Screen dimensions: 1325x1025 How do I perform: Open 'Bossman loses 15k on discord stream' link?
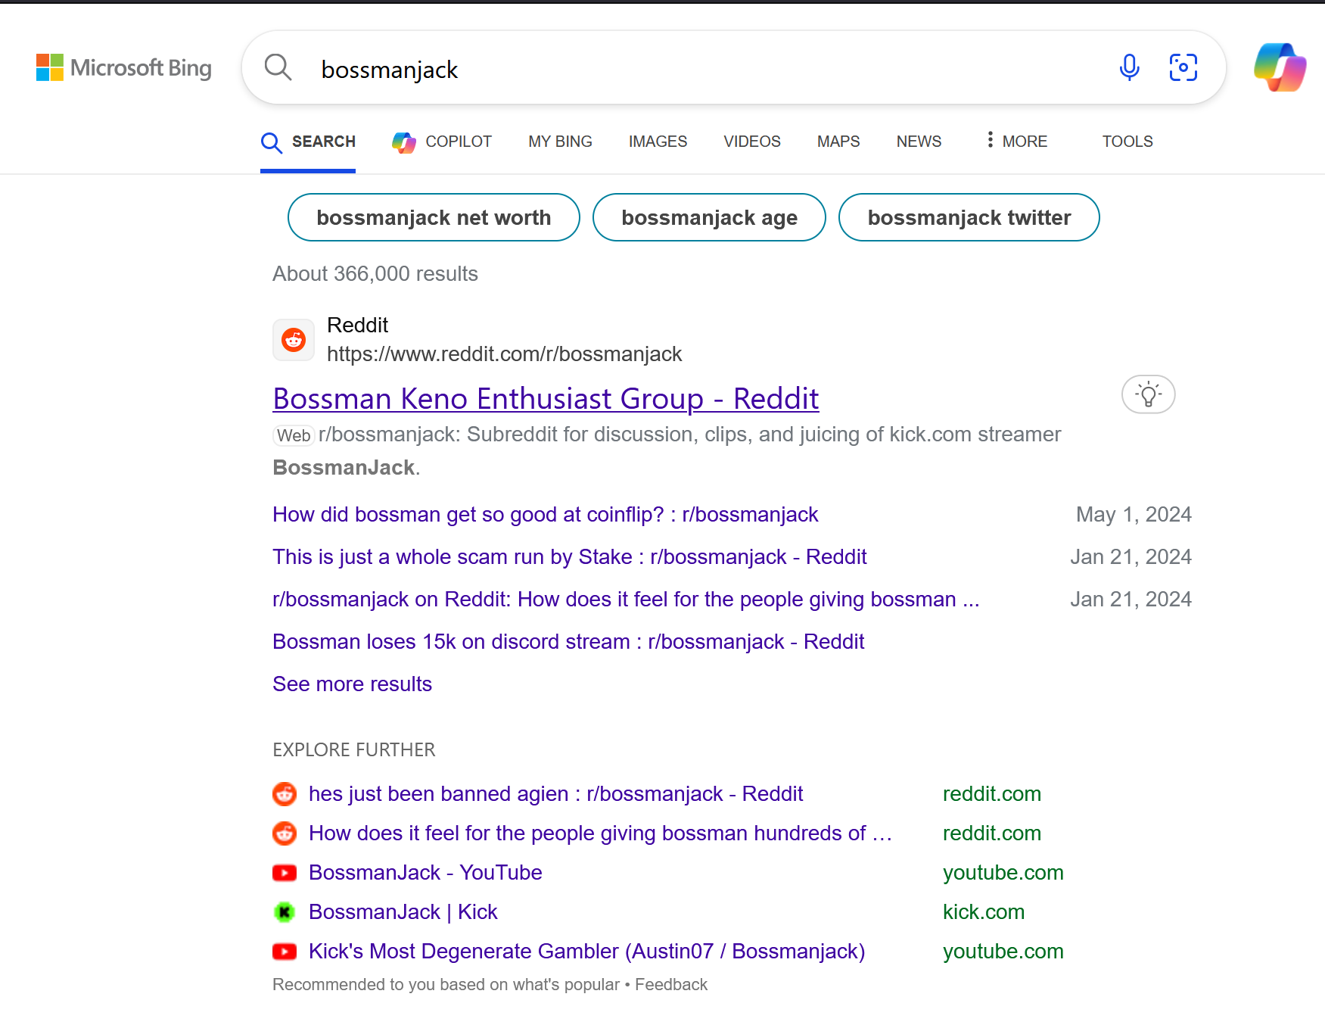click(568, 642)
